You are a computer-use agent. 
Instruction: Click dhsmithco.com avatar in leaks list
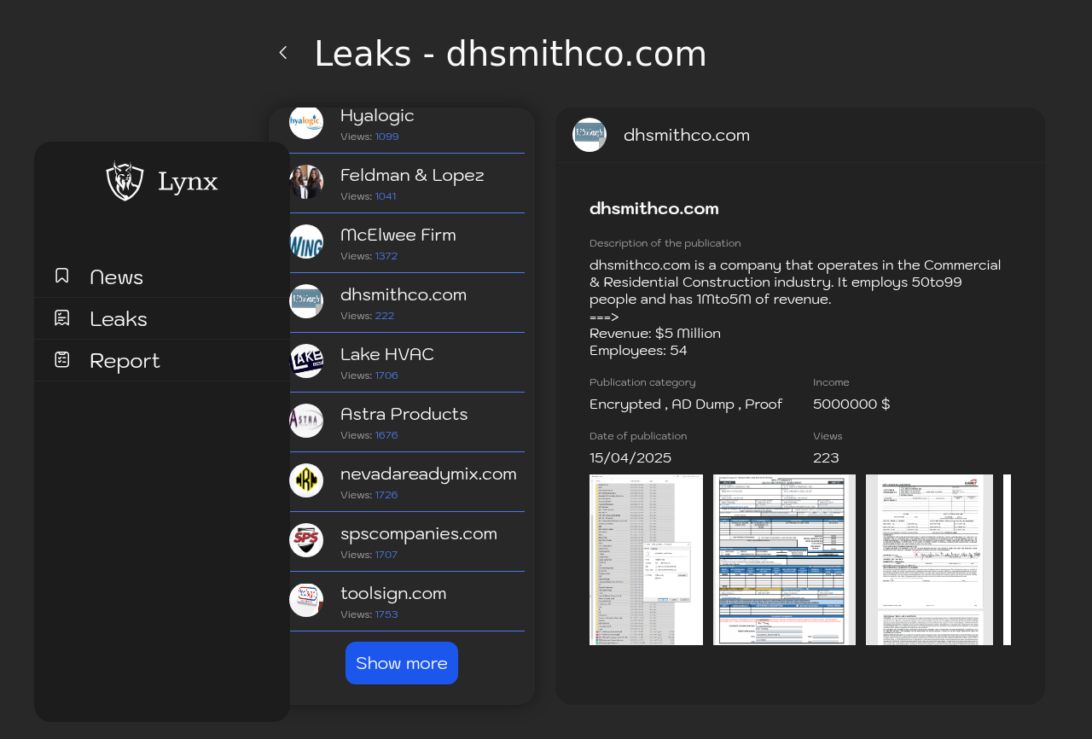coord(306,301)
